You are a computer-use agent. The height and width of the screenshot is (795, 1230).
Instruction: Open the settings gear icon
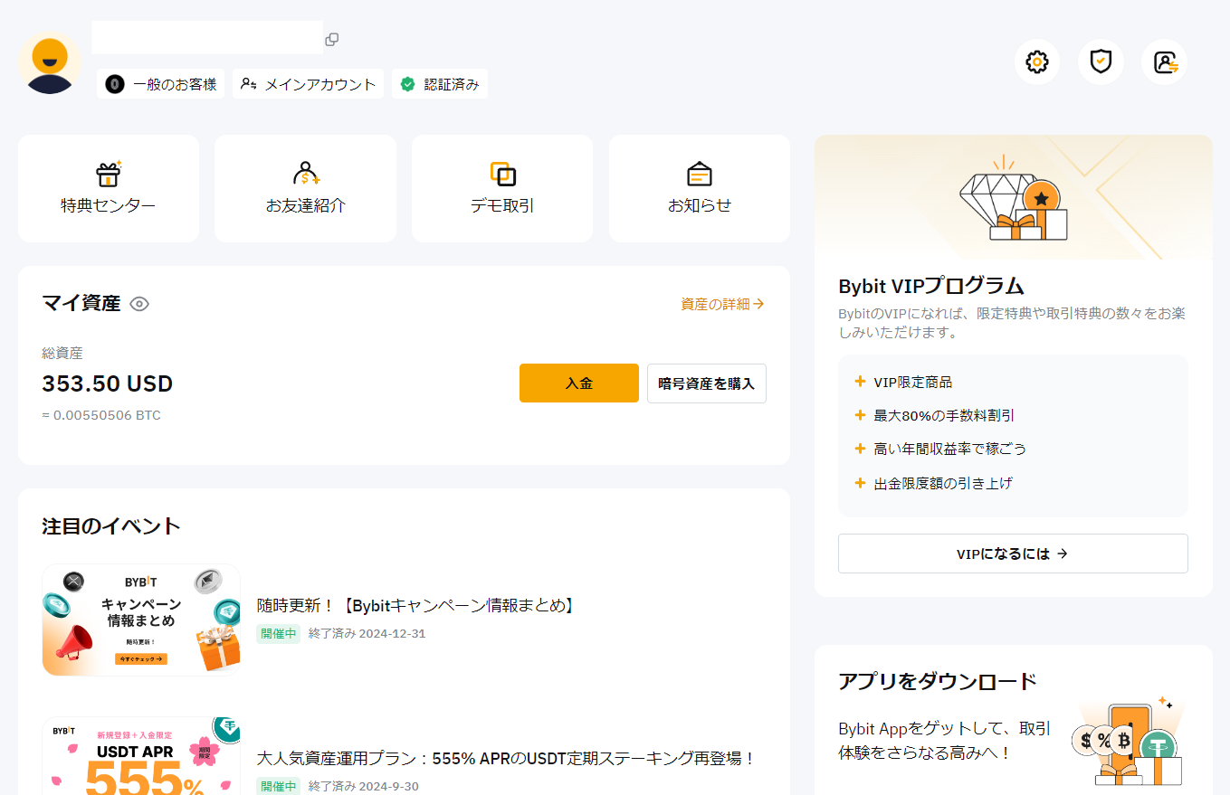pos(1036,62)
